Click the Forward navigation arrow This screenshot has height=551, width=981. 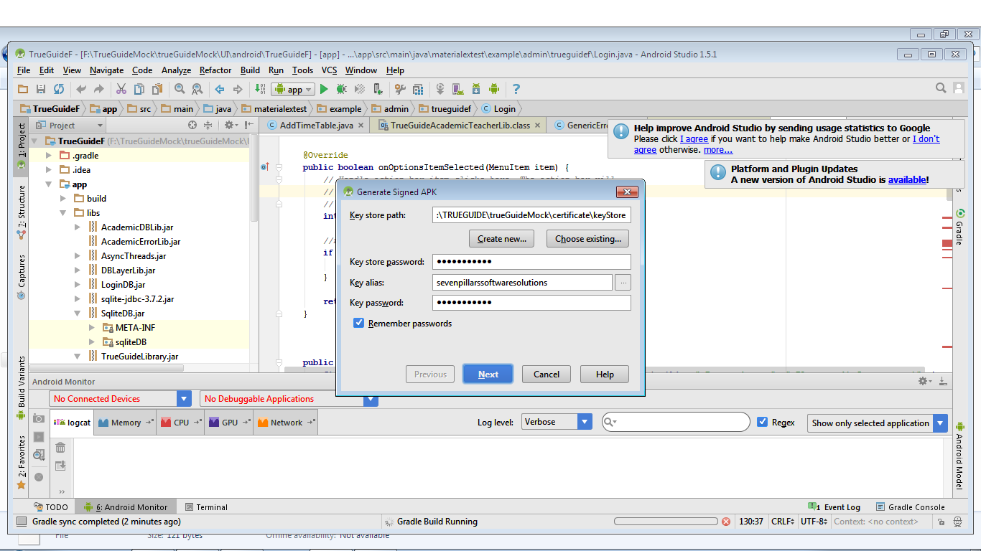(x=238, y=89)
